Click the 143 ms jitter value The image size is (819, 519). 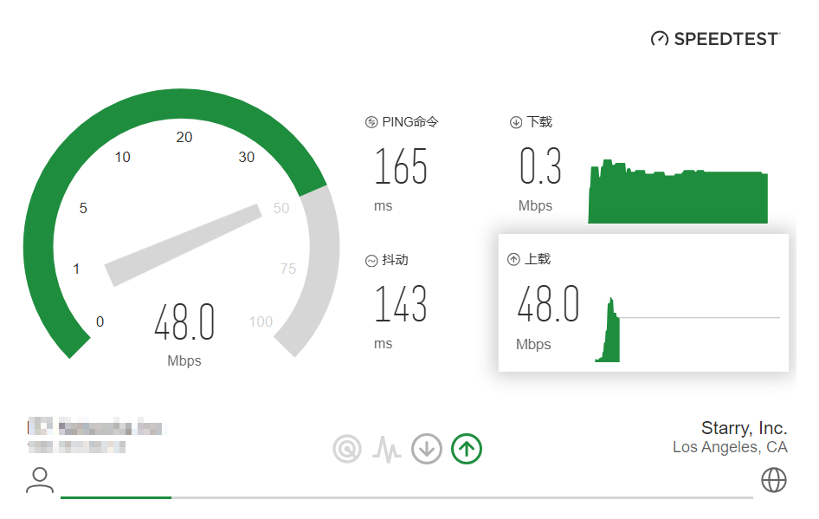pos(401,304)
